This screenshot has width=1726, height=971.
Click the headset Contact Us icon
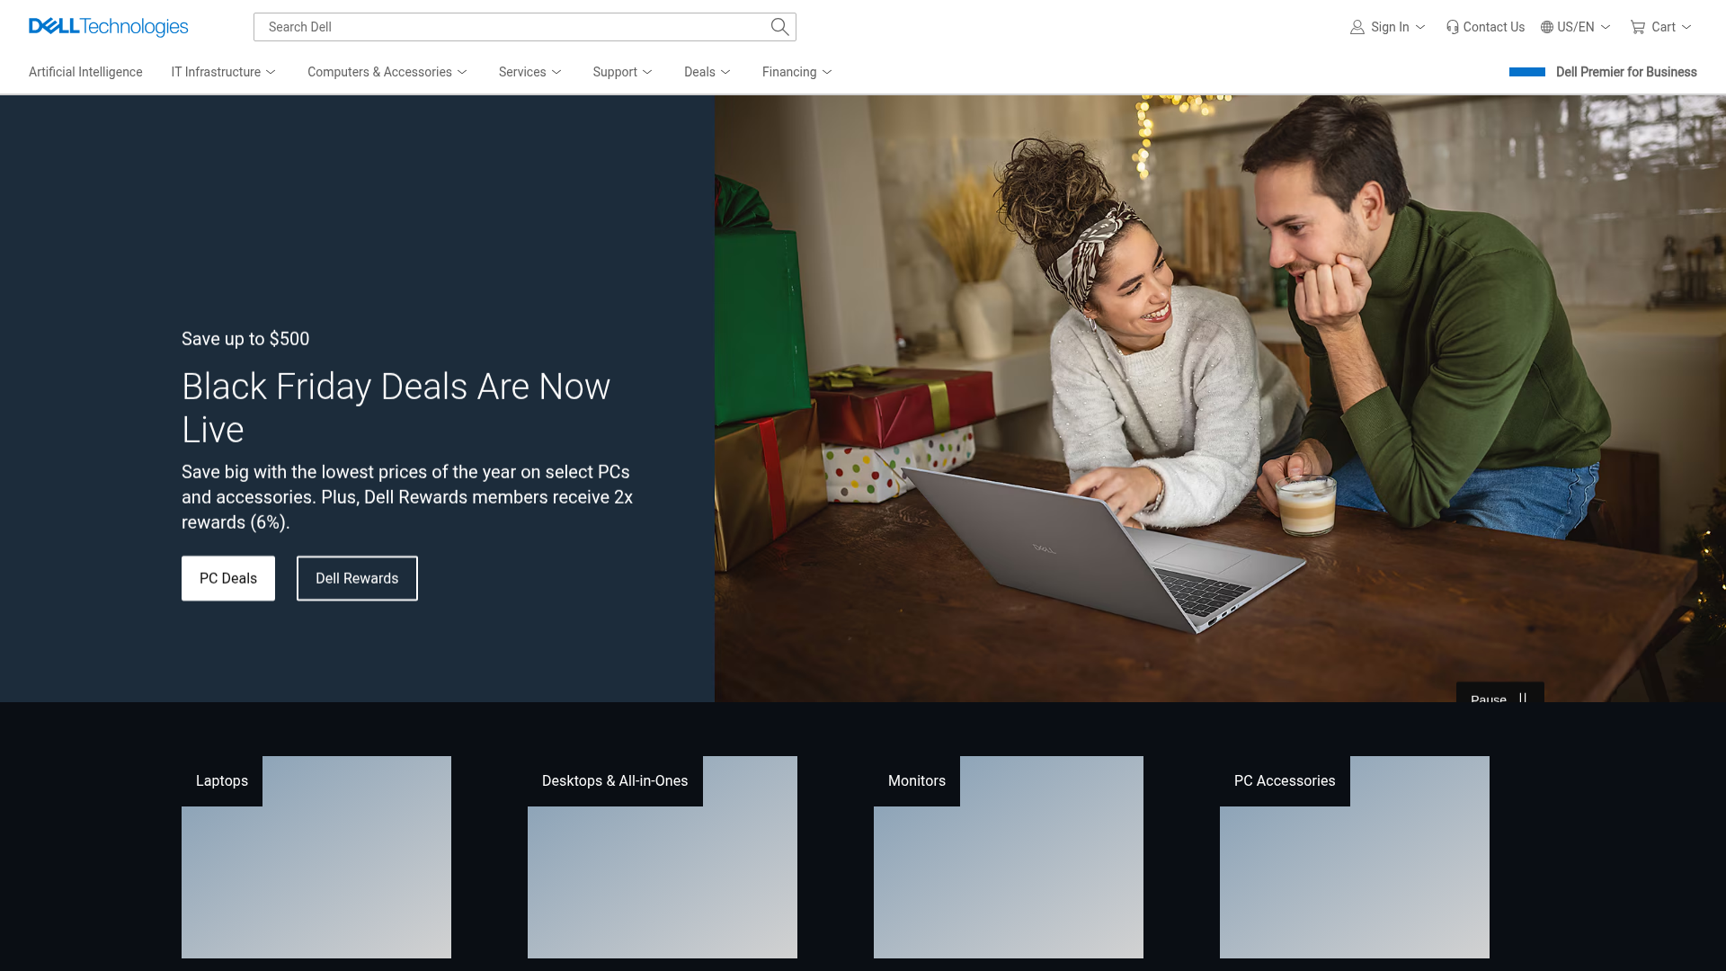tap(1453, 27)
